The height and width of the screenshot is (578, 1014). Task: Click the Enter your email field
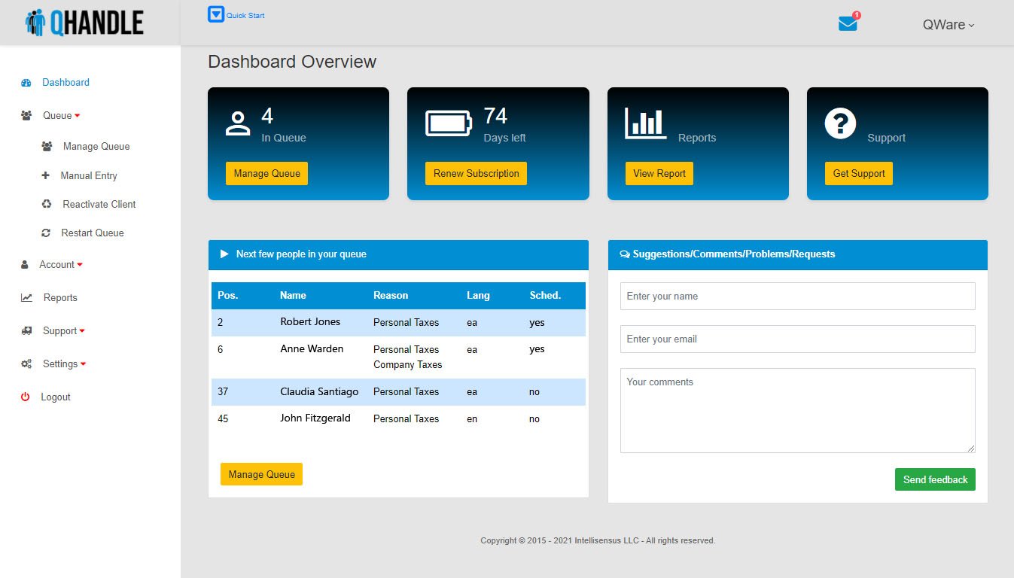(x=797, y=339)
